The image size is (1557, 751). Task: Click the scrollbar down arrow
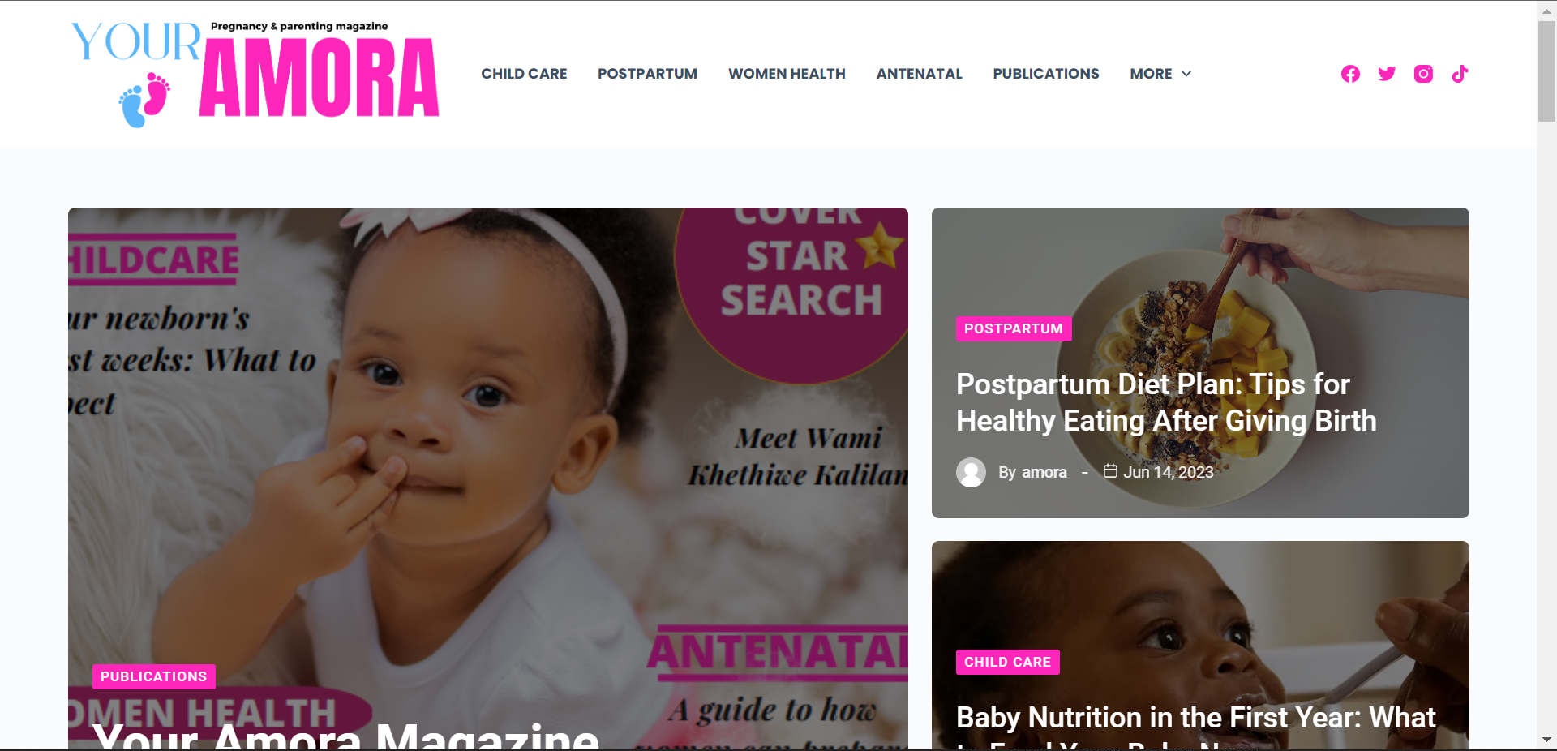tap(1546, 740)
